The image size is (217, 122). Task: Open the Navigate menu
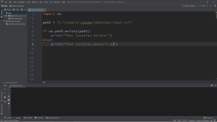[x=22, y=2]
